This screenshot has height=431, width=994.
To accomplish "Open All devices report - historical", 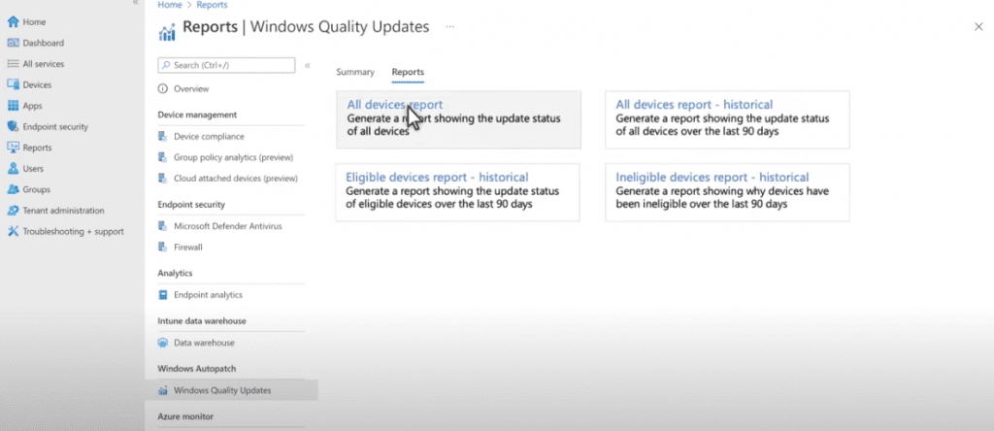I will click(727, 119).
